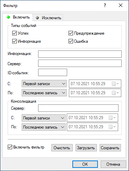Screen dimensions: 129x171
Task: Open the По: Последнюю запись dropdown above Консолидация
Action: pyautogui.click(x=44, y=93)
